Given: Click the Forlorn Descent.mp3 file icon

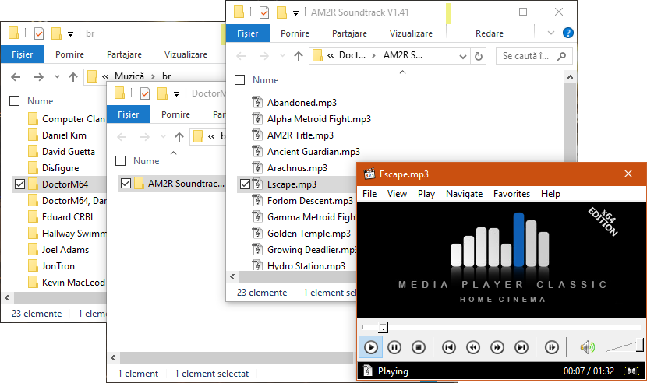Looking at the screenshot, I should [x=257, y=200].
